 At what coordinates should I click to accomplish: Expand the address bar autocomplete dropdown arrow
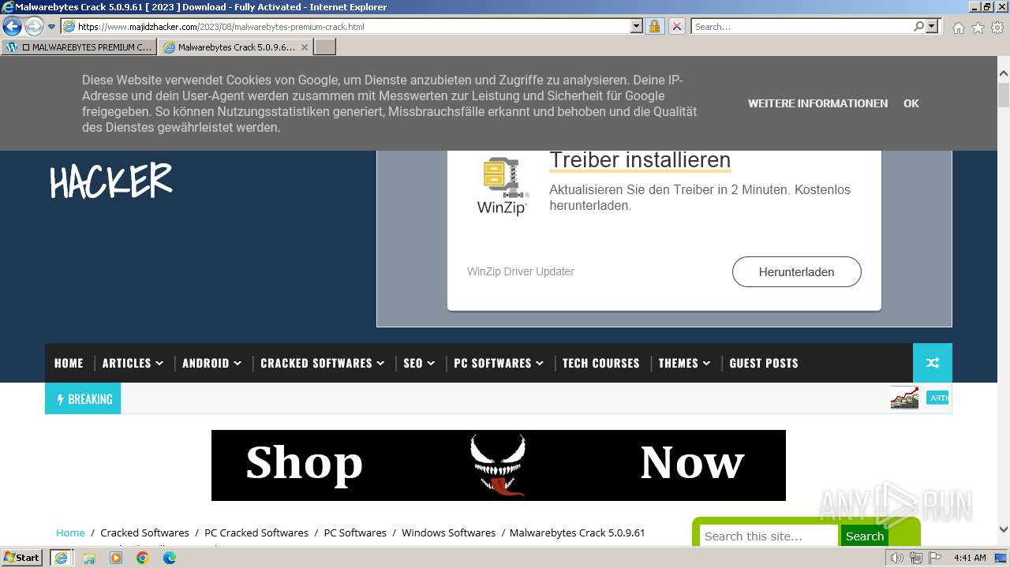(637, 27)
